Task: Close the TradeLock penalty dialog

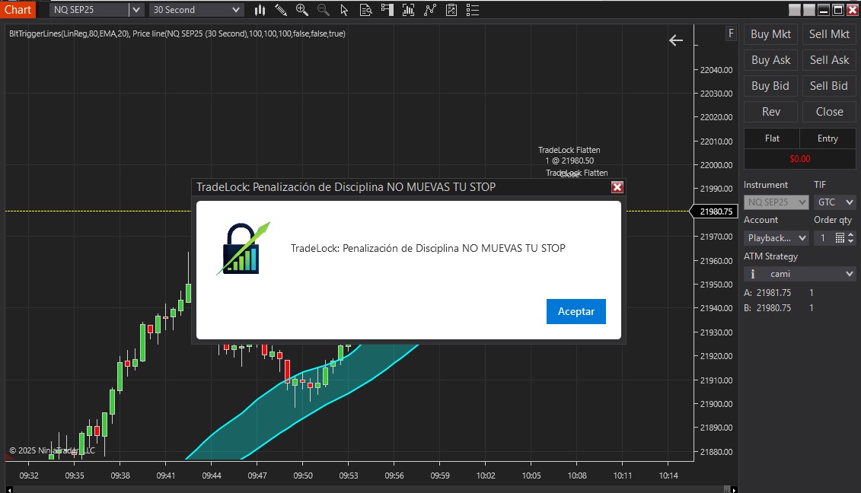Action: tap(617, 187)
